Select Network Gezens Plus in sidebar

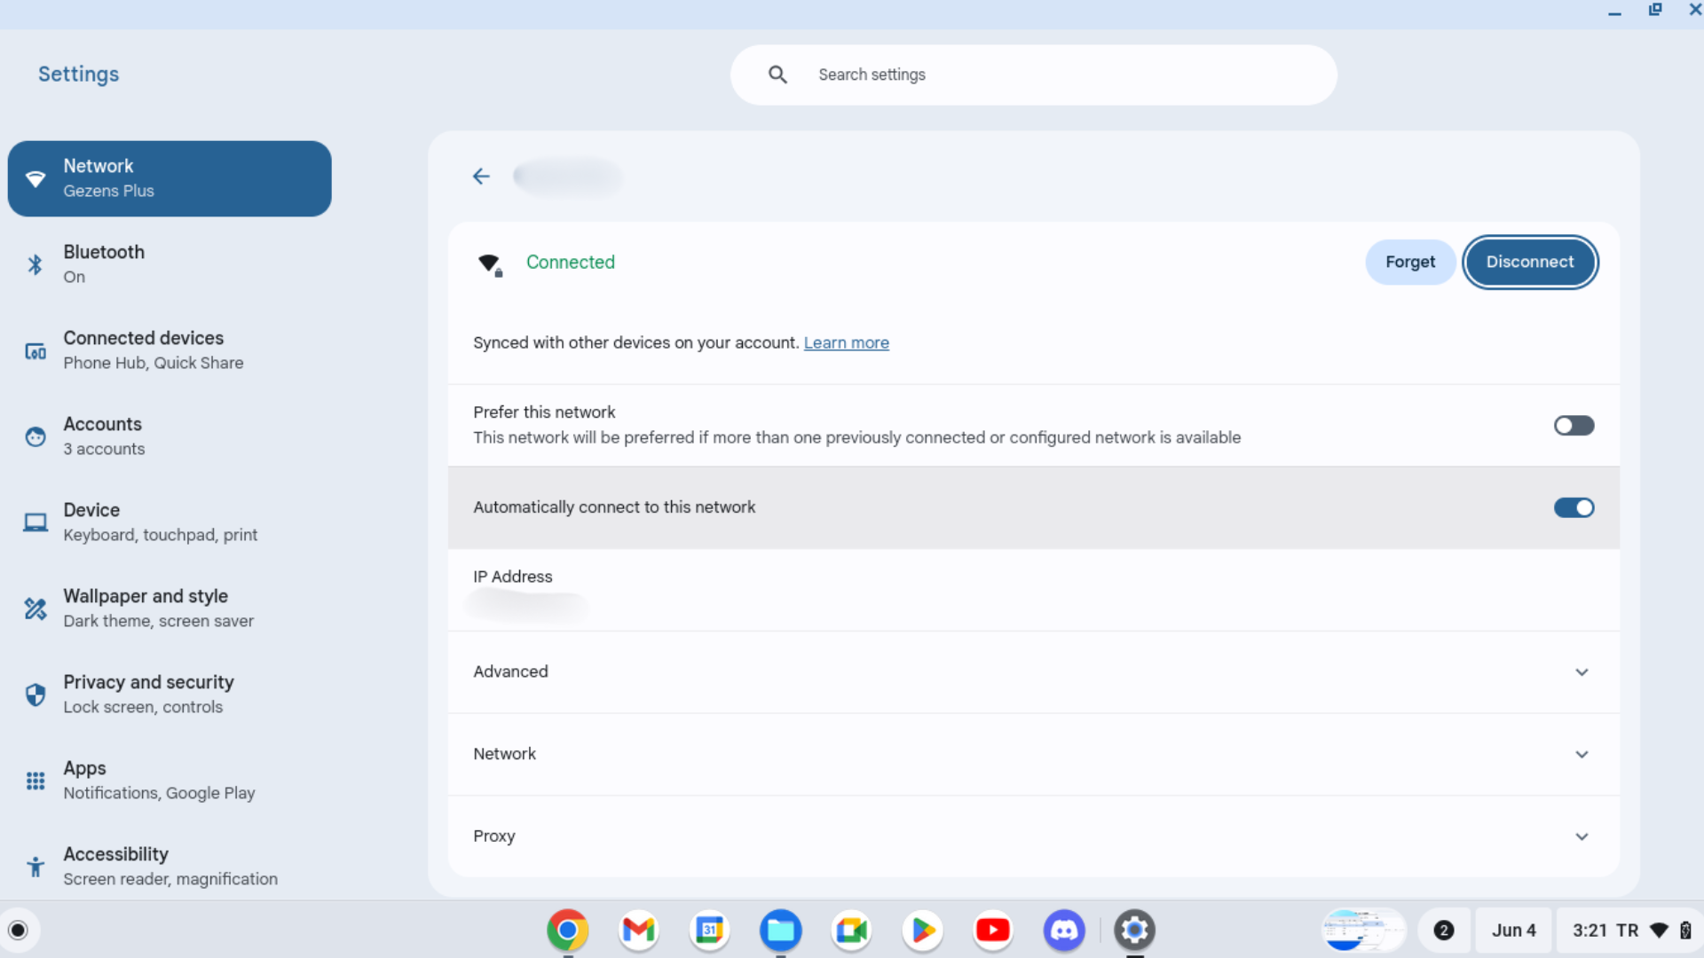click(x=170, y=178)
